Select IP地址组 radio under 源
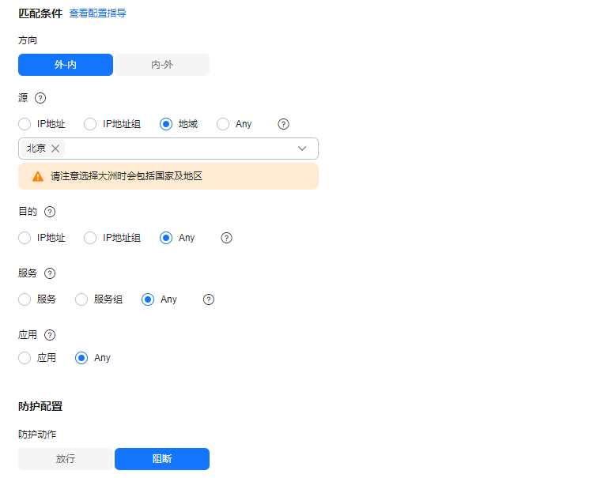Image resolution: width=601 pixels, height=478 pixels. coord(90,124)
